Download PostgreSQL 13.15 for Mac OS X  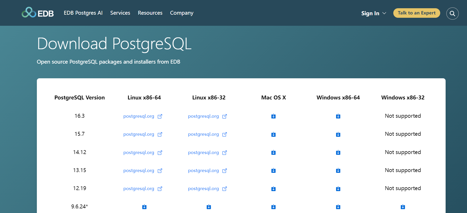click(273, 171)
